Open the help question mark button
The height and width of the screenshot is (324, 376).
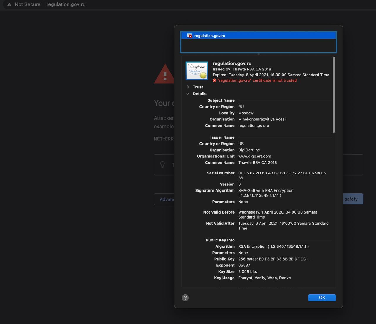(x=185, y=298)
